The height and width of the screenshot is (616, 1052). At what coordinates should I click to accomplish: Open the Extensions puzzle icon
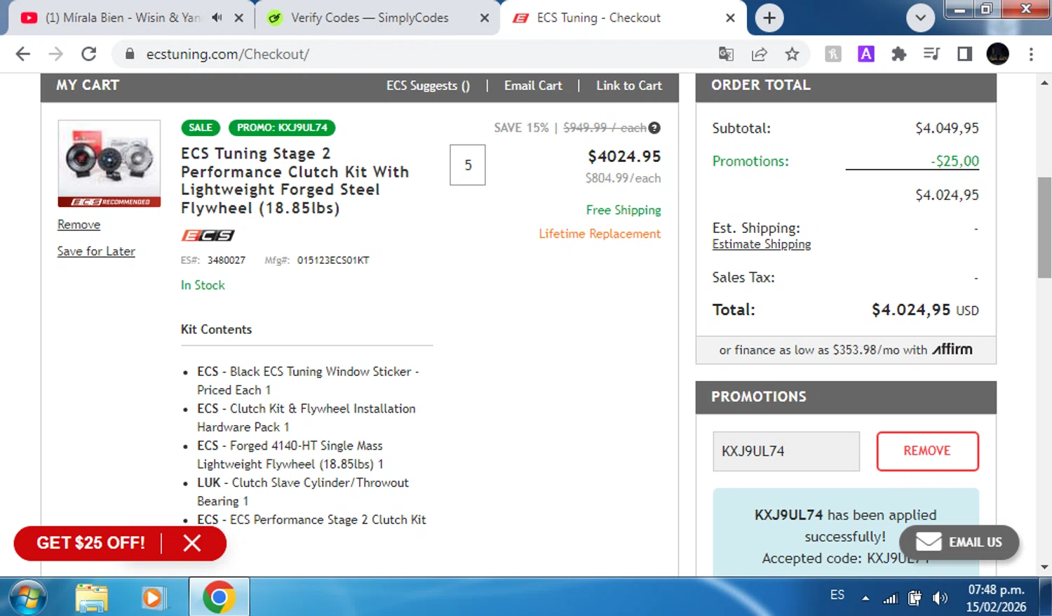(x=898, y=54)
